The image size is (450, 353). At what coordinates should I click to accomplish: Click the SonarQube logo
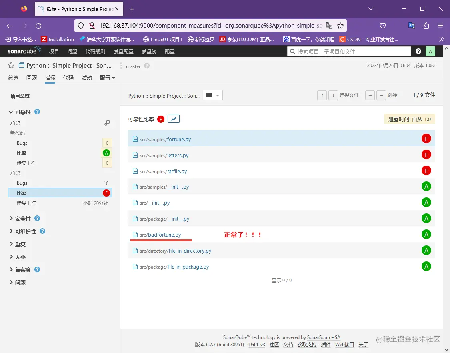click(x=24, y=51)
